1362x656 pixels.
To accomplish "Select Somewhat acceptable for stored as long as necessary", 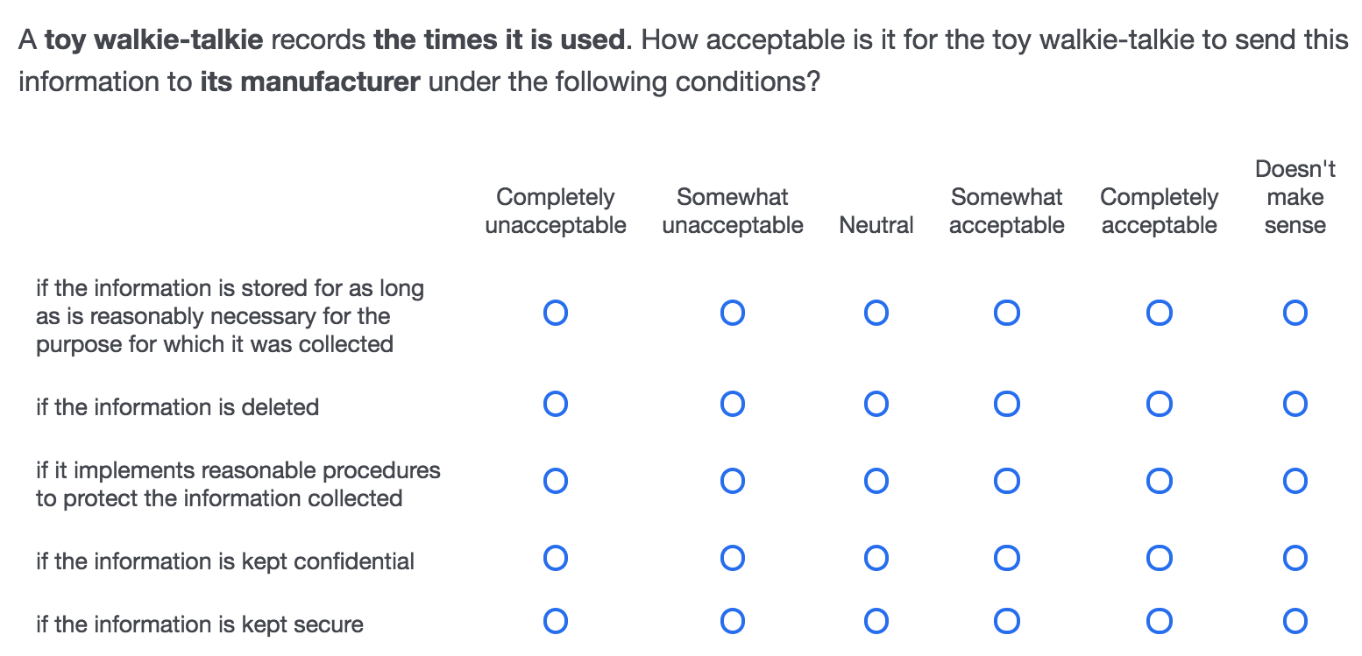I will pyautogui.click(x=1006, y=313).
